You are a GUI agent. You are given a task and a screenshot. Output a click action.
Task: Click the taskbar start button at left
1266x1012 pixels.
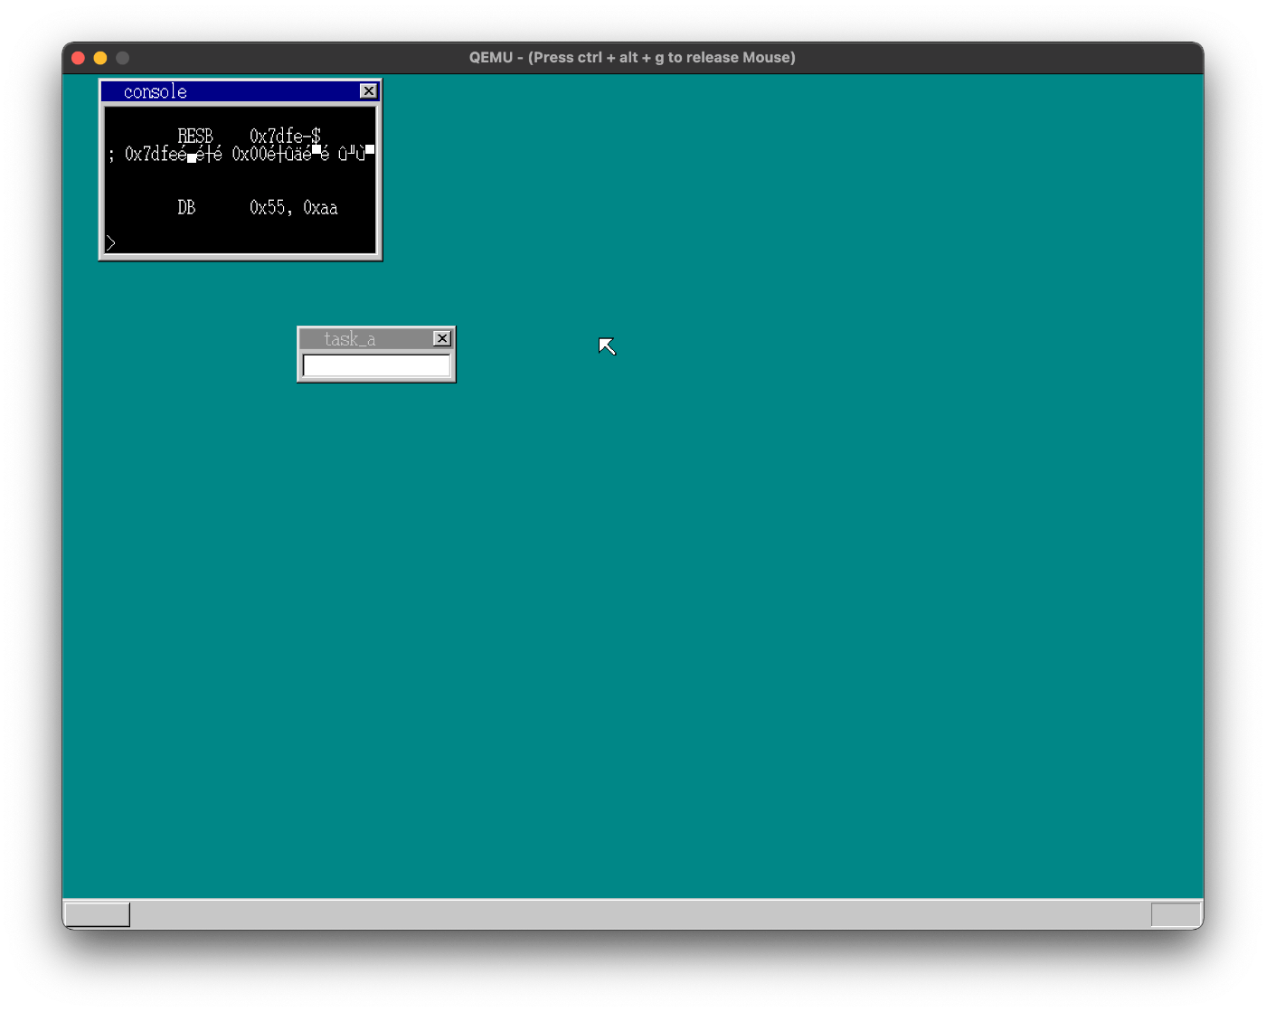97,914
